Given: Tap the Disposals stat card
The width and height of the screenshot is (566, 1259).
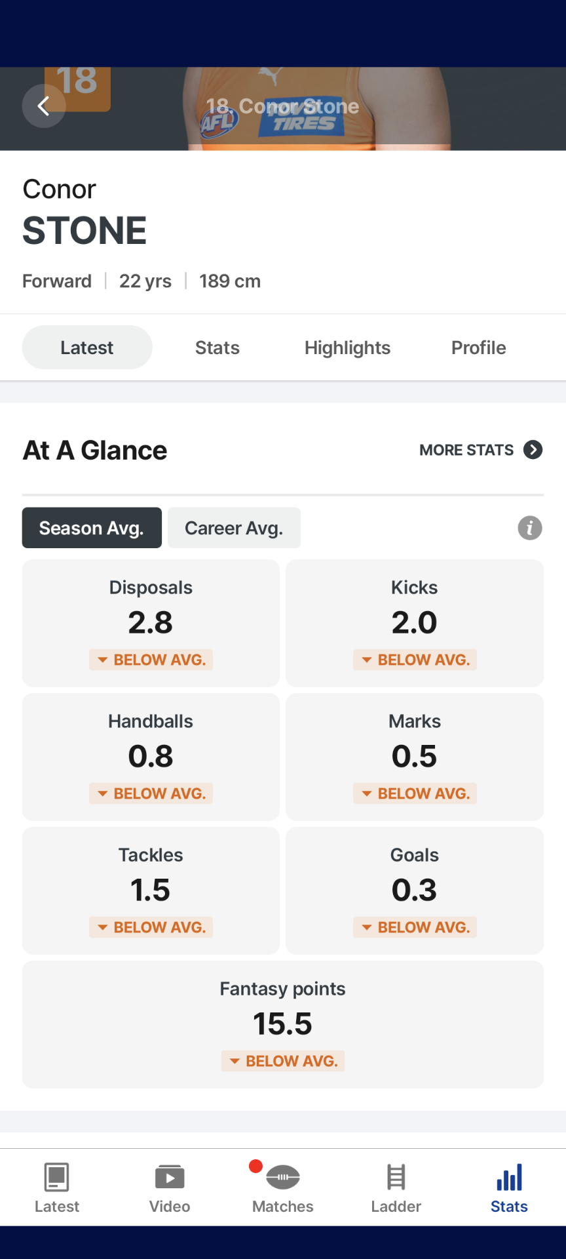Looking at the screenshot, I should pyautogui.click(x=151, y=623).
